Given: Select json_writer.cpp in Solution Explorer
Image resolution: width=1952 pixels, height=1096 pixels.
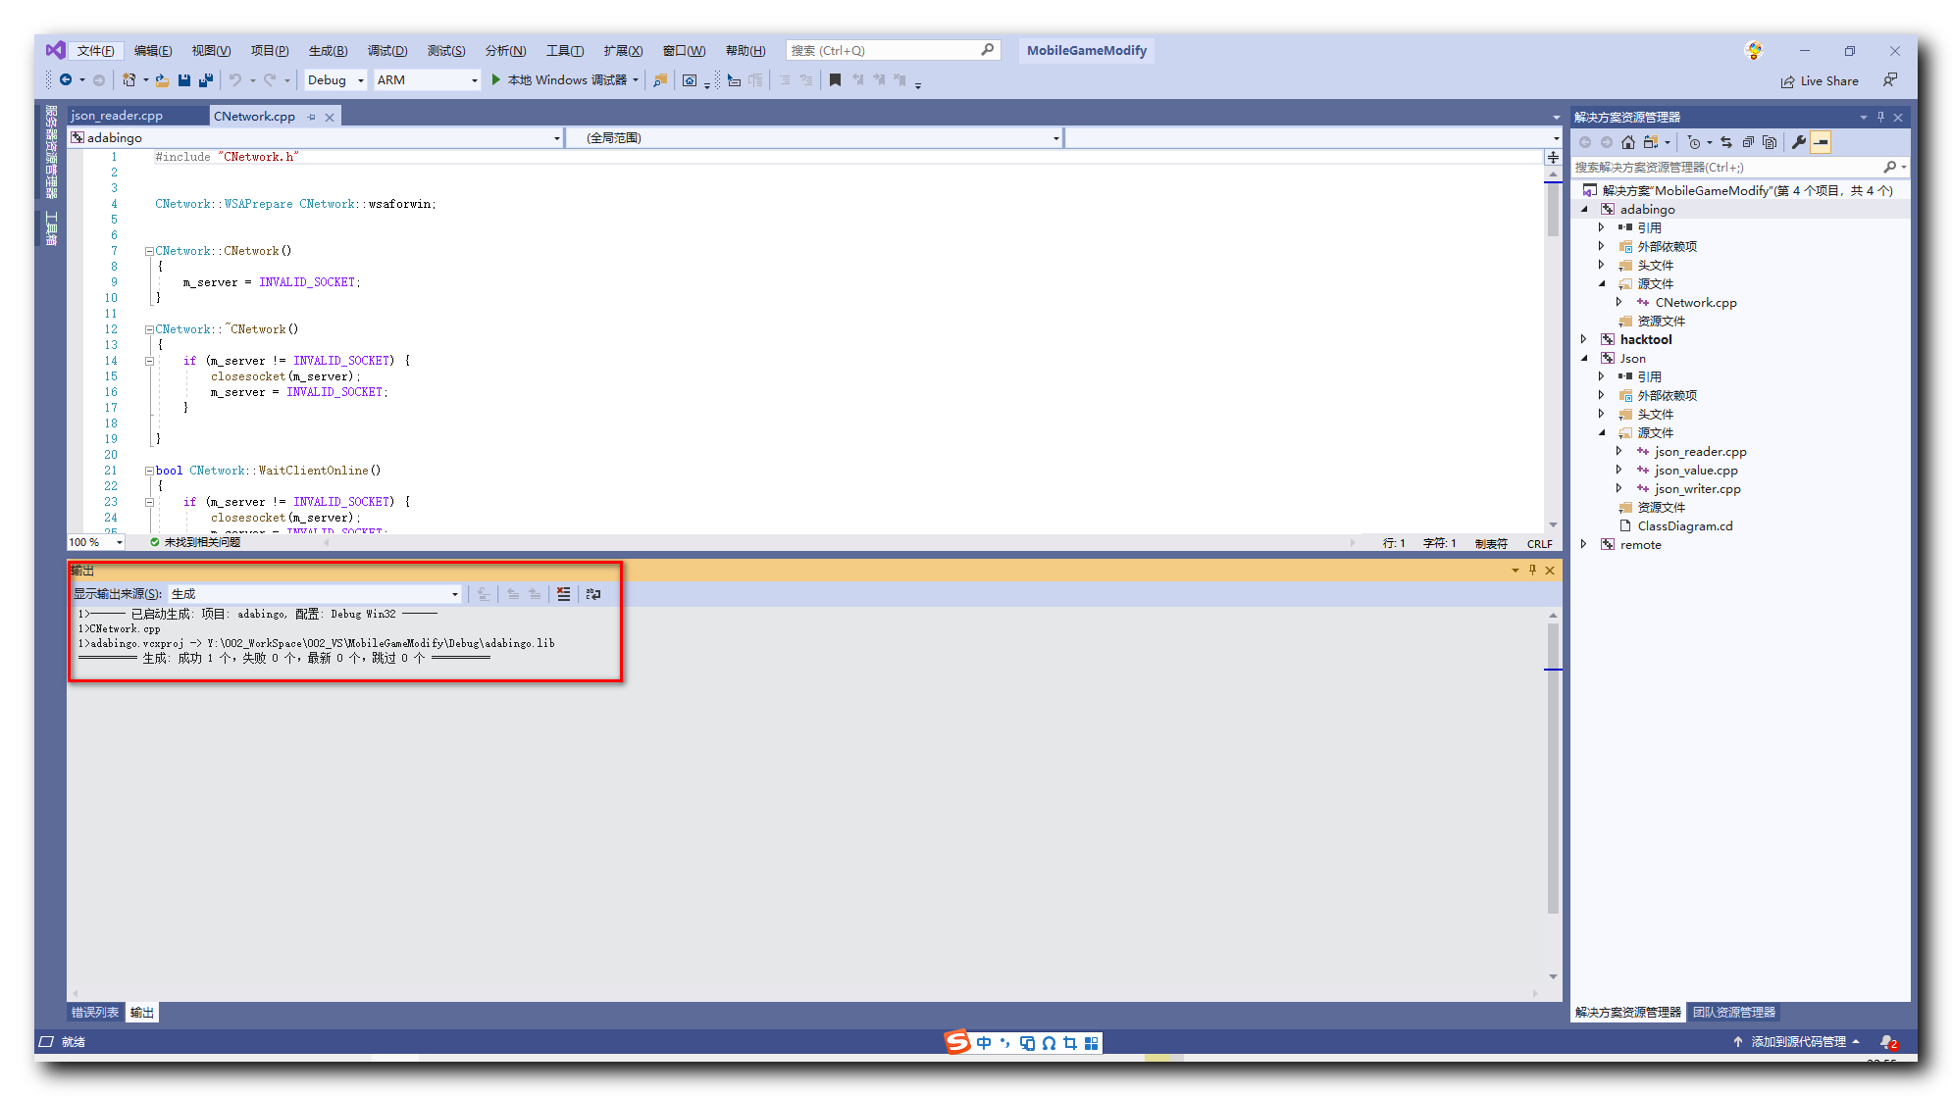Looking at the screenshot, I should coord(1697,488).
